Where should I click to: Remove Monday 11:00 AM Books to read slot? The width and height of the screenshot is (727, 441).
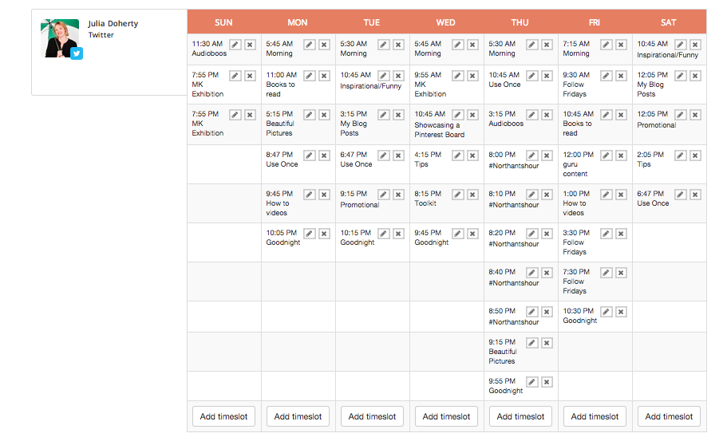point(324,76)
